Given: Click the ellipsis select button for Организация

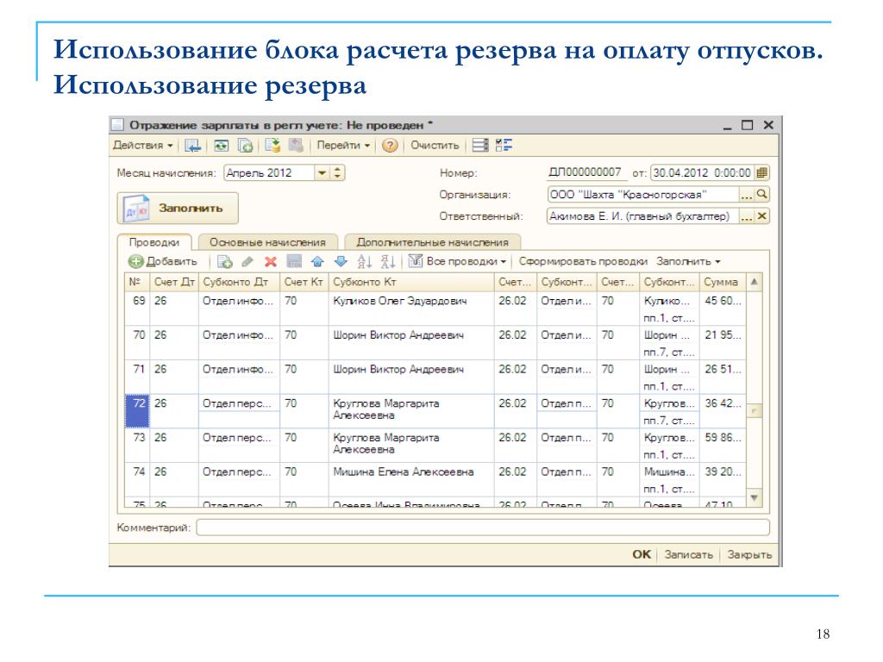Looking at the screenshot, I should 746,195.
